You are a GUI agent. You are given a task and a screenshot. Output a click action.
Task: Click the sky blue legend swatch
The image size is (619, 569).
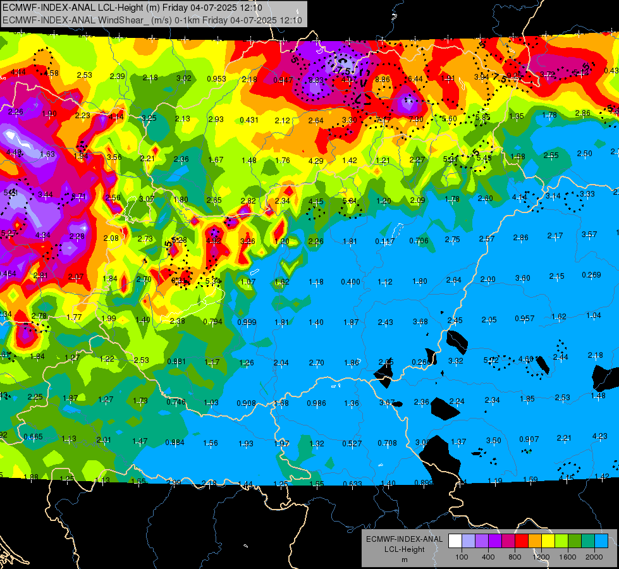601,541
